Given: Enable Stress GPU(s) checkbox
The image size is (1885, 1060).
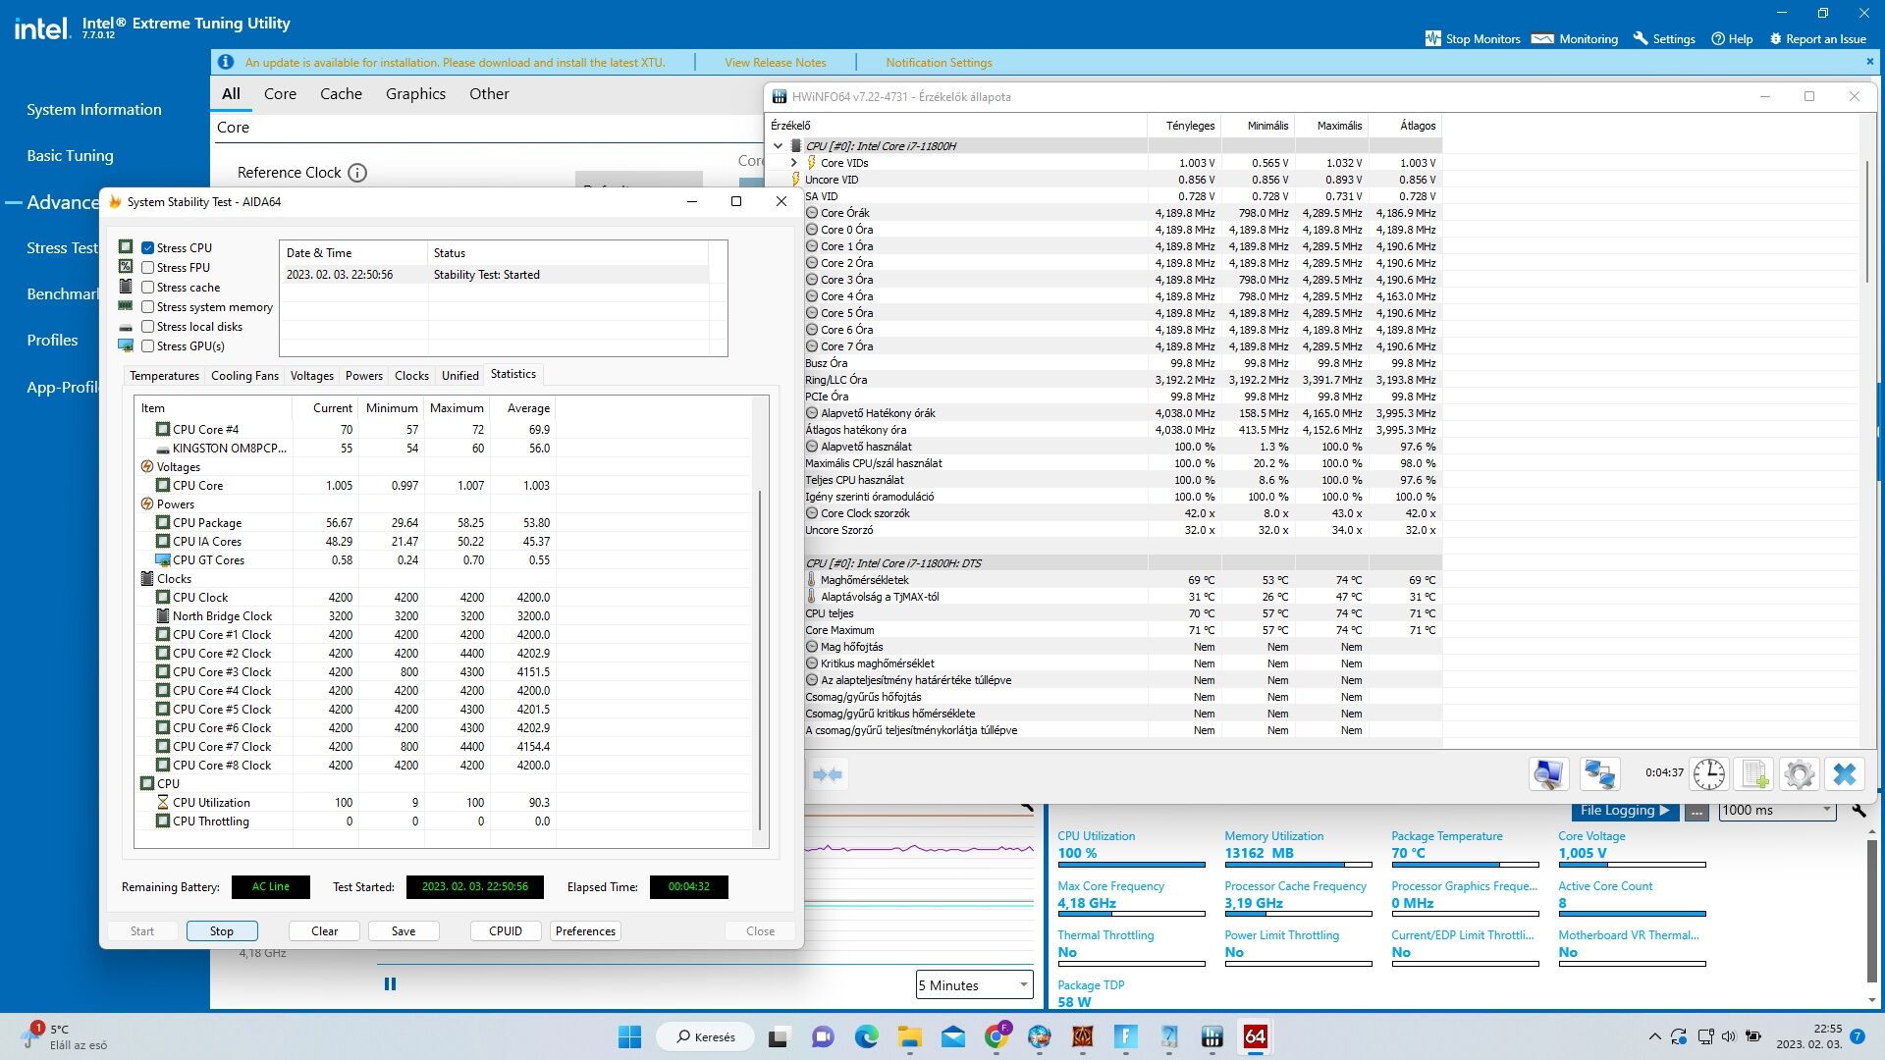Looking at the screenshot, I should (x=147, y=346).
